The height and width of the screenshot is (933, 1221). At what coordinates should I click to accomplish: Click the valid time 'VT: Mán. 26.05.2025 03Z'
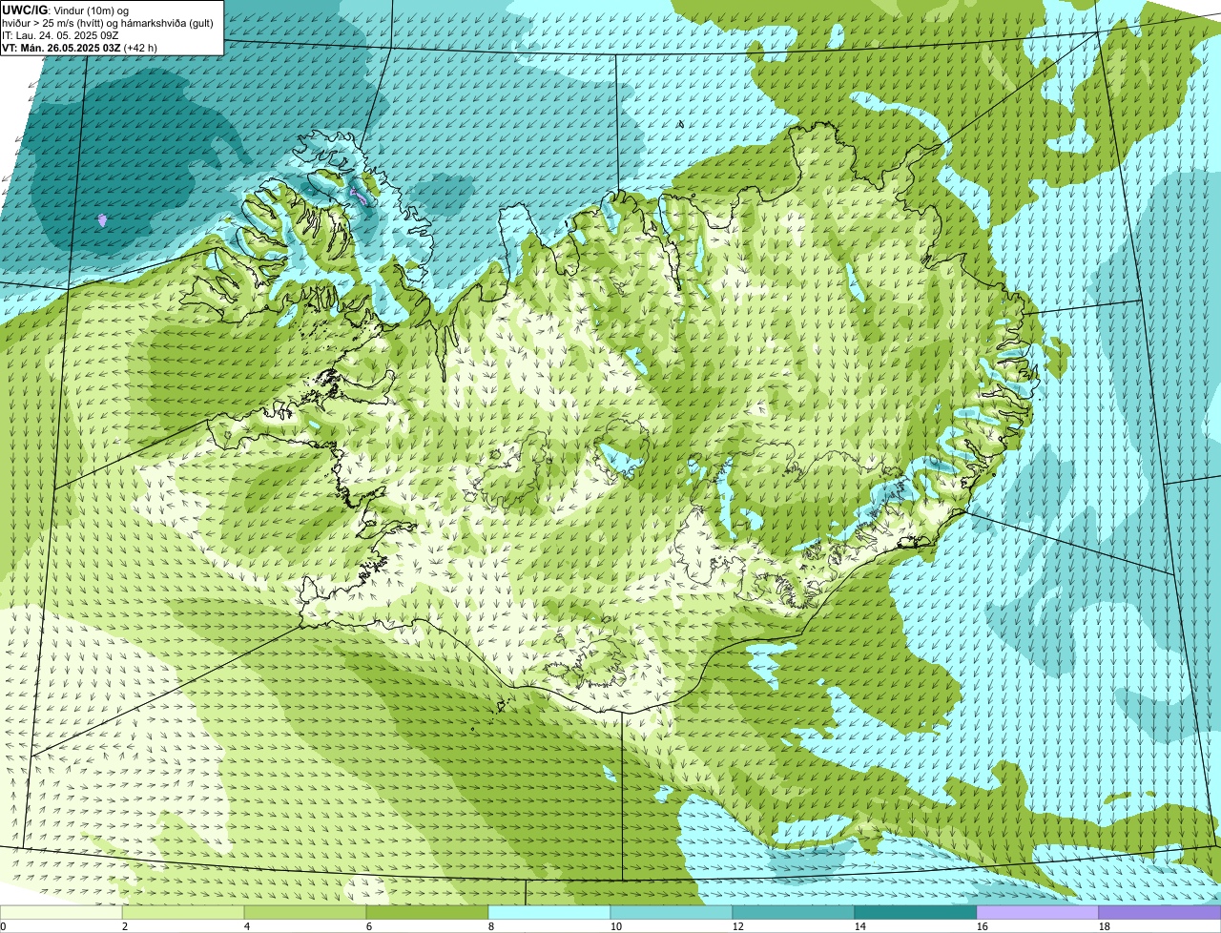pos(61,47)
